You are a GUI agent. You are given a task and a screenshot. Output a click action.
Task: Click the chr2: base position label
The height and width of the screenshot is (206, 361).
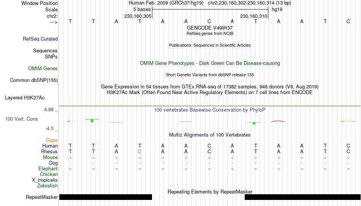[52, 16]
